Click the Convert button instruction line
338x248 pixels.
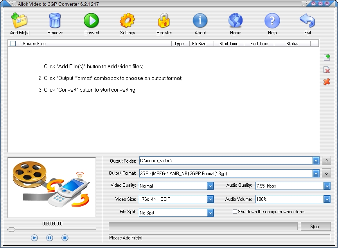pos(88,90)
